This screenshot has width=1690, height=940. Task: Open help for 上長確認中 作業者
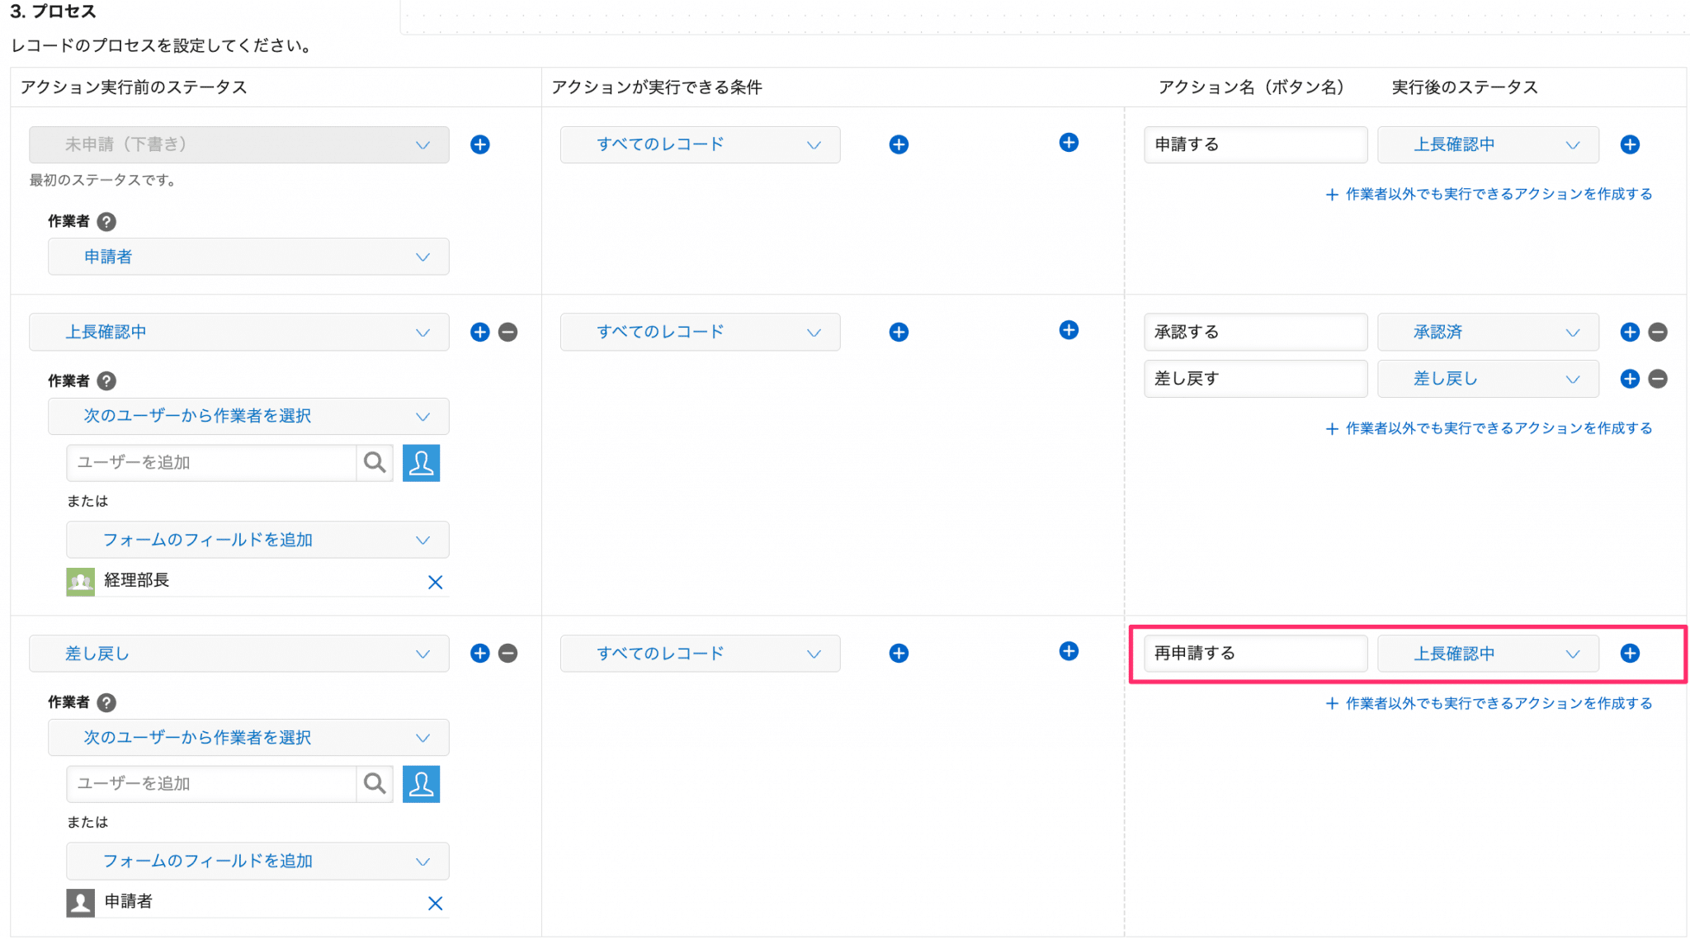pos(106,380)
